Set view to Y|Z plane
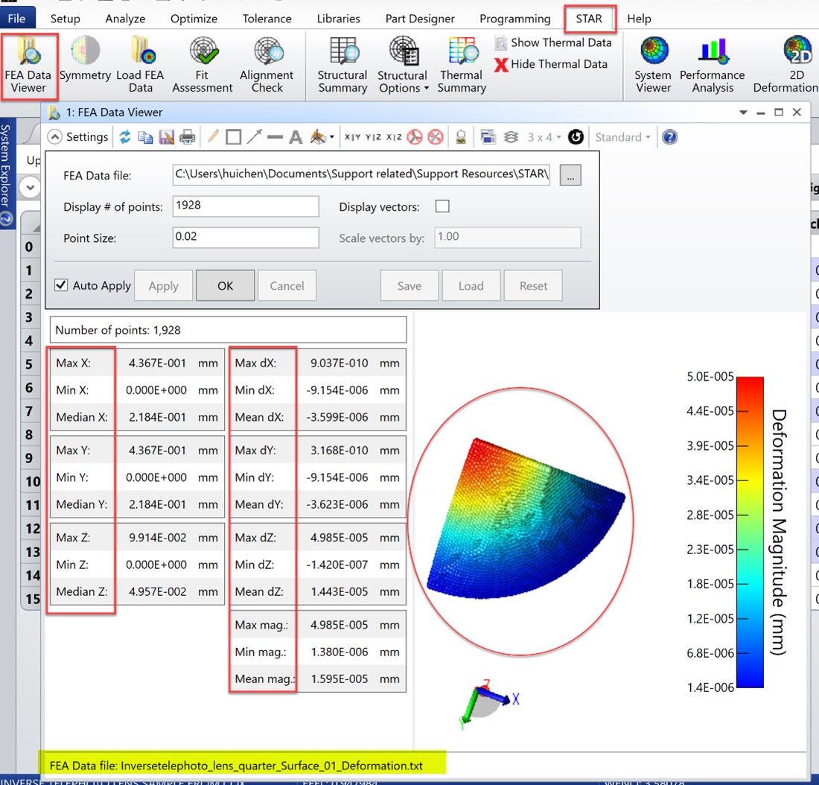The image size is (819, 785). 373,137
